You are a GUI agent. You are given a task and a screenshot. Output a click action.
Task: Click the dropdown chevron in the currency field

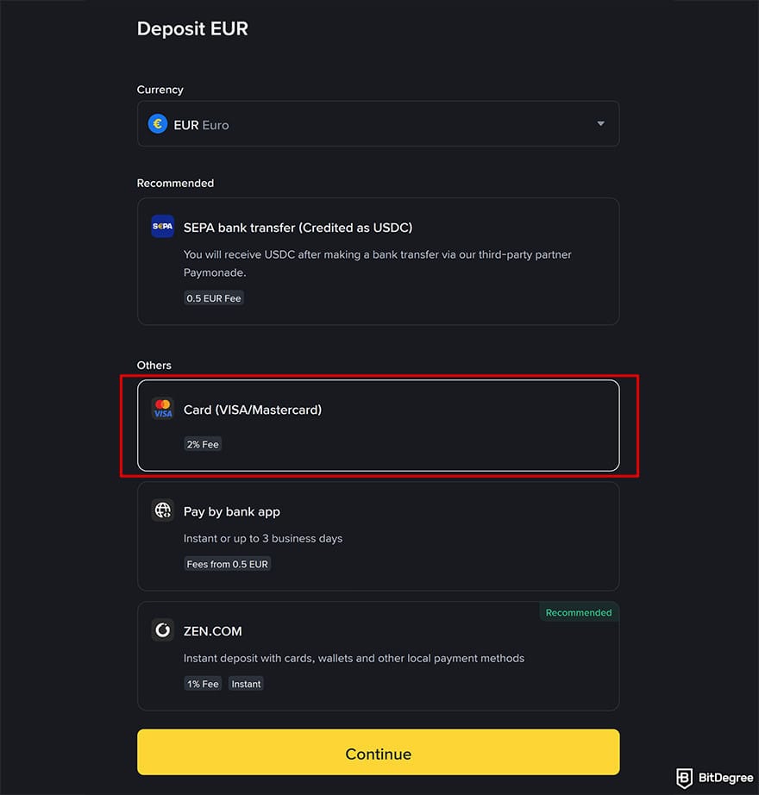(x=600, y=123)
